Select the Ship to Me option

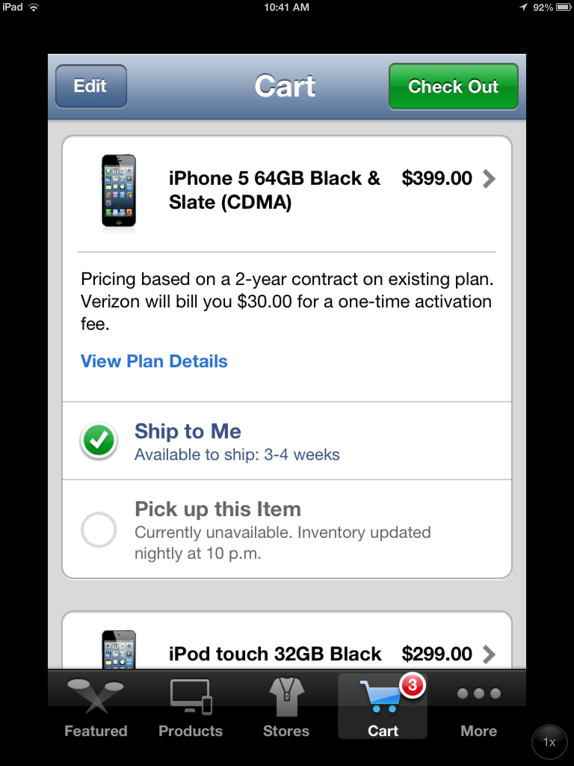coord(287,441)
